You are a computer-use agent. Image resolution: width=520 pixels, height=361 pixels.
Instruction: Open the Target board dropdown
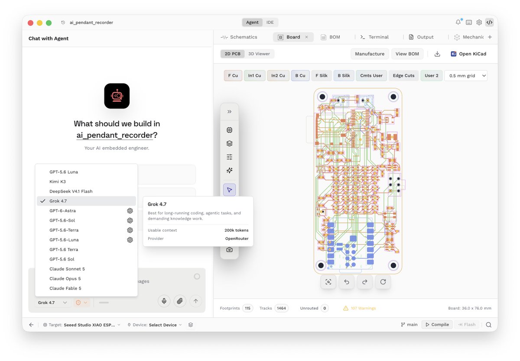coord(81,325)
